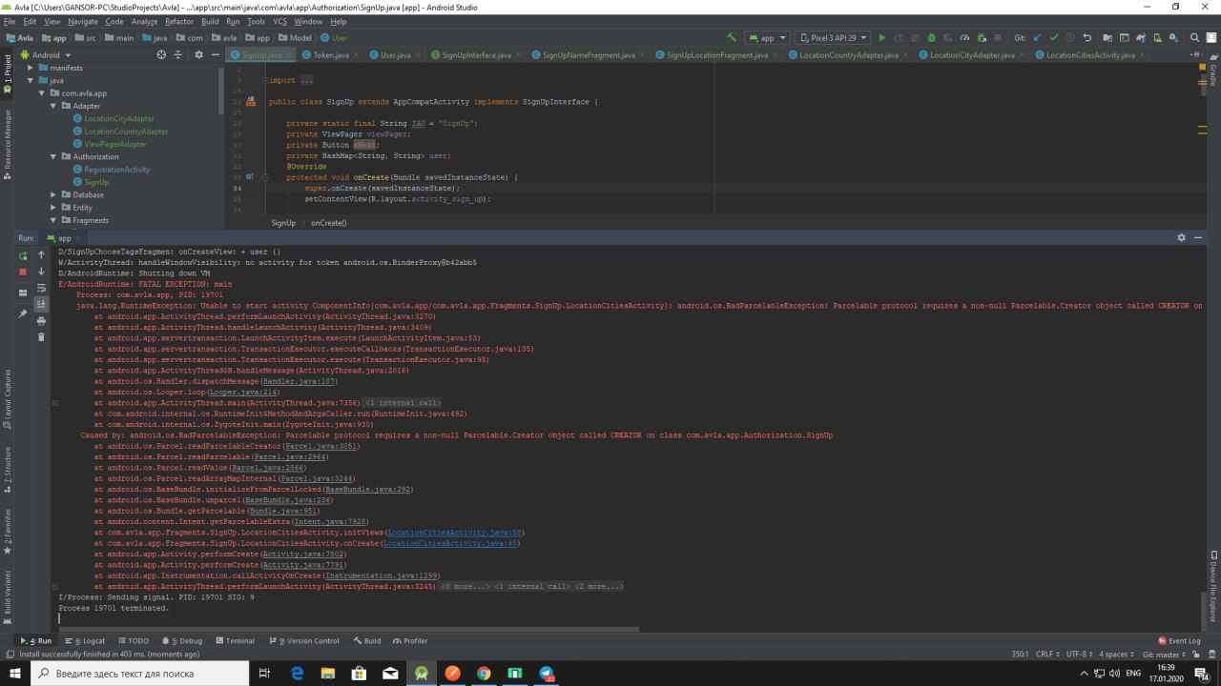The width and height of the screenshot is (1221, 686).
Task: Follow the LocationCitiesActivity.java:58 link
Action: 456,533
